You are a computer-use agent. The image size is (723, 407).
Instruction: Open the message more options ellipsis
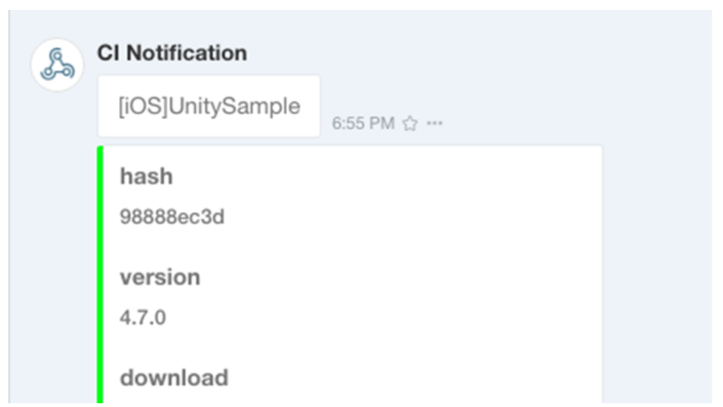click(435, 123)
